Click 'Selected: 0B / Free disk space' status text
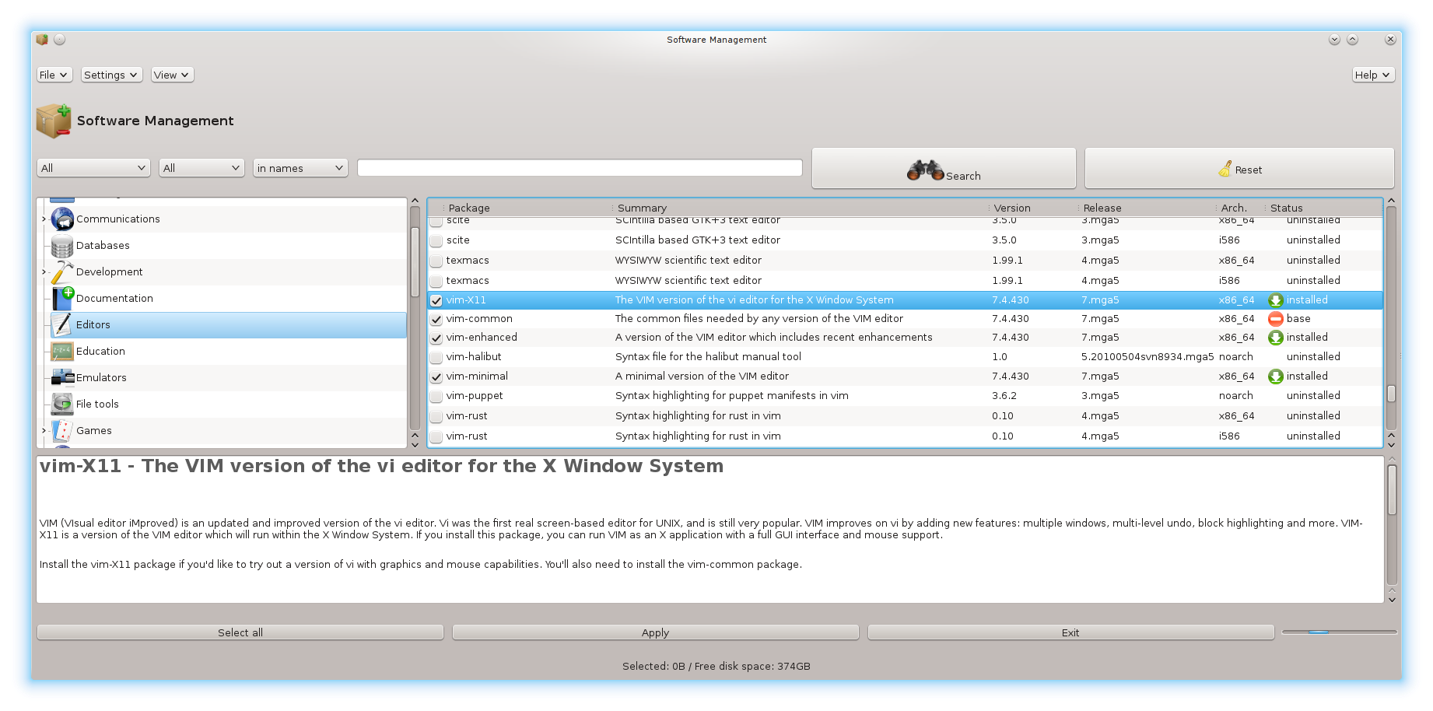The image size is (1433, 711). tap(716, 667)
